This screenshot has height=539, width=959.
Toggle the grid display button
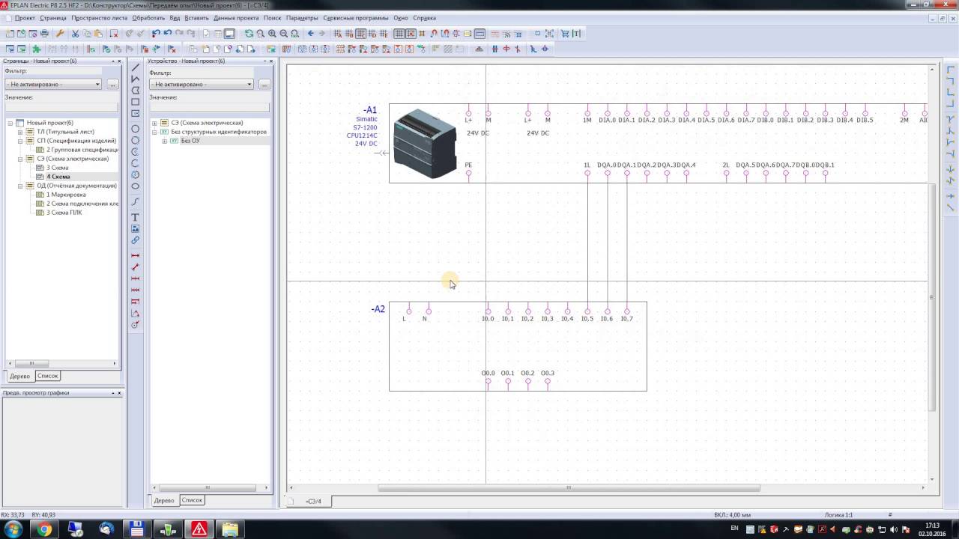(x=399, y=34)
